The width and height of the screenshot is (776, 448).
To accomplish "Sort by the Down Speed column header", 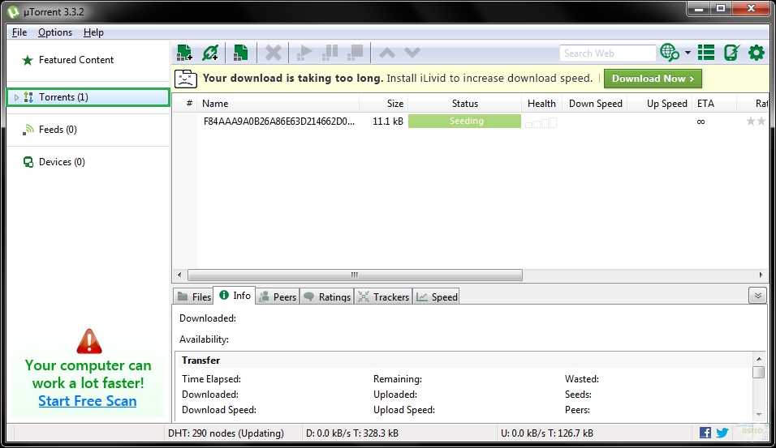I will (595, 103).
